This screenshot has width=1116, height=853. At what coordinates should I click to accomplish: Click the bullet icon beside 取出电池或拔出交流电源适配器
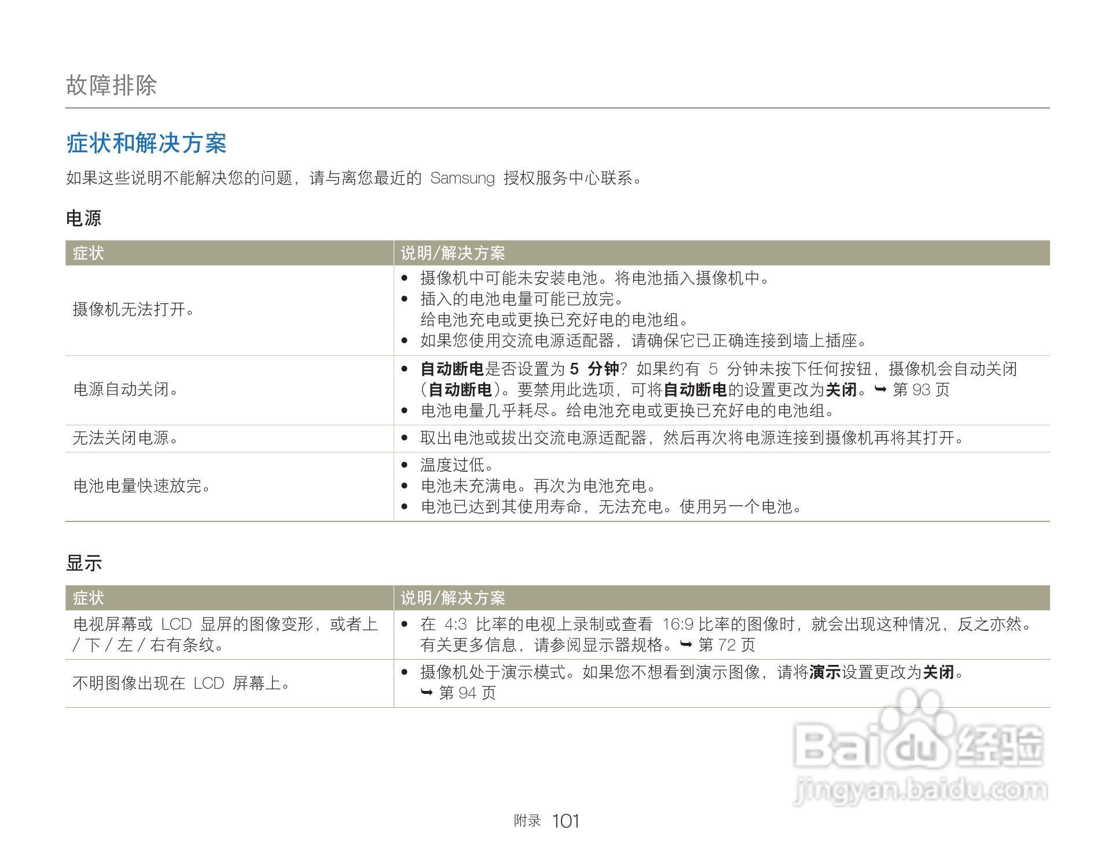[x=405, y=438]
